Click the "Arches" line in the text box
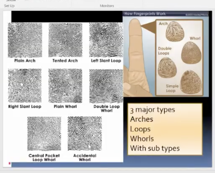This screenshot has width=215, height=173. pyautogui.click(x=141, y=119)
